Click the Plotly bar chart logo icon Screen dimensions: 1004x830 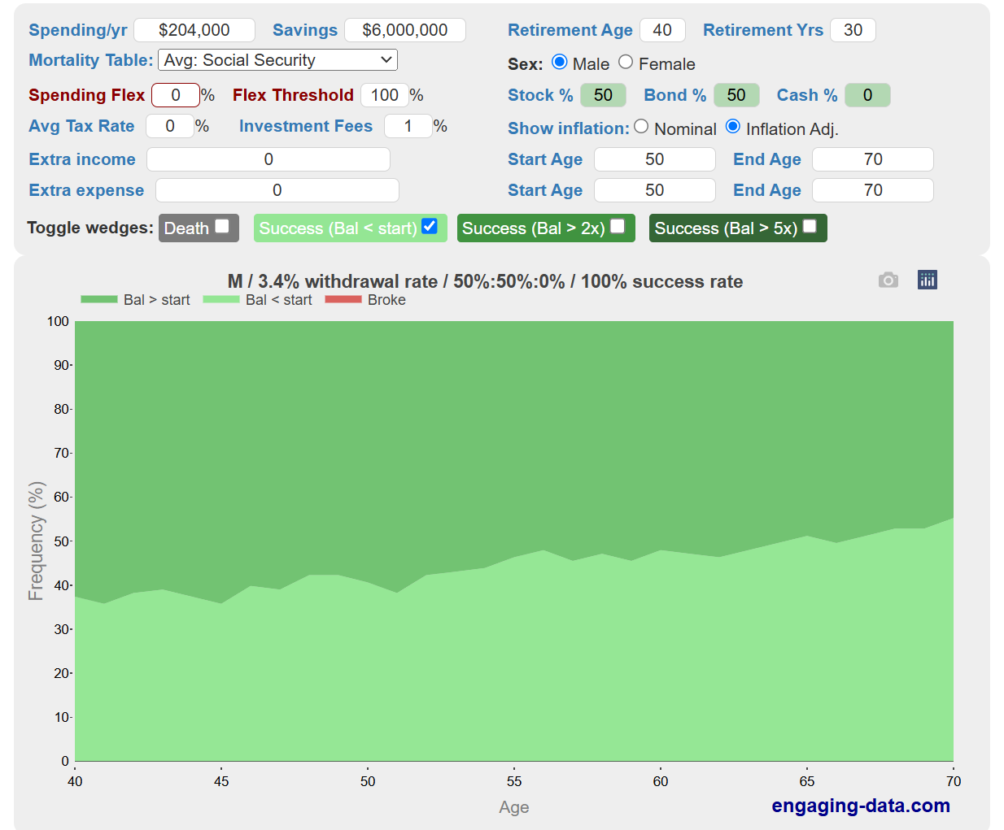coord(927,280)
